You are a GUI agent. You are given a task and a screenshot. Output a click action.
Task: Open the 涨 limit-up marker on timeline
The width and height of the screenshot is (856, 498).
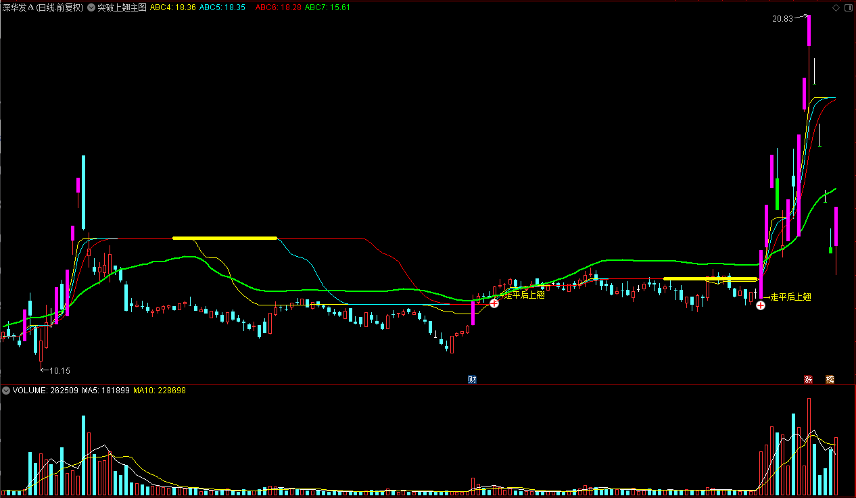click(x=807, y=380)
